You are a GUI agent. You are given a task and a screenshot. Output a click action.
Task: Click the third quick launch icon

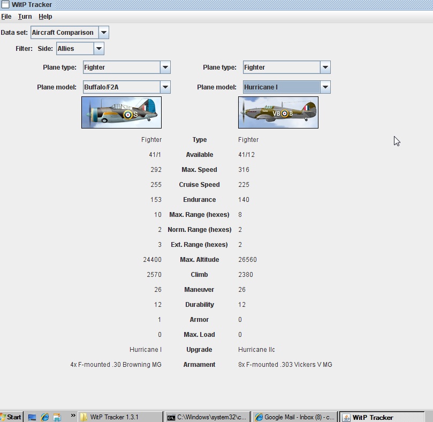[57, 417]
